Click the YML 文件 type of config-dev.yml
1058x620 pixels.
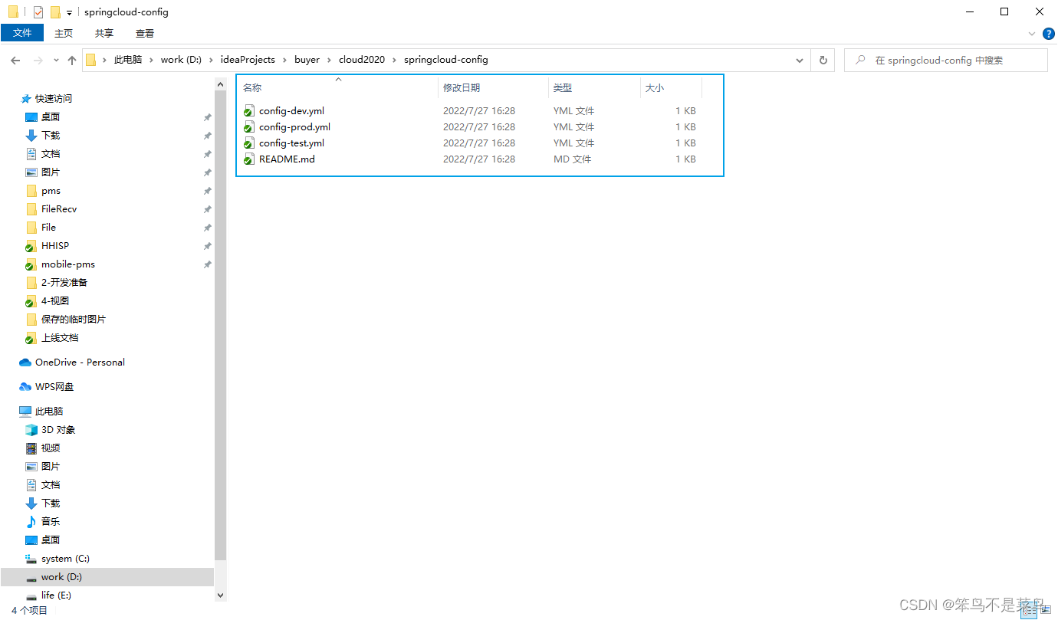[573, 111]
